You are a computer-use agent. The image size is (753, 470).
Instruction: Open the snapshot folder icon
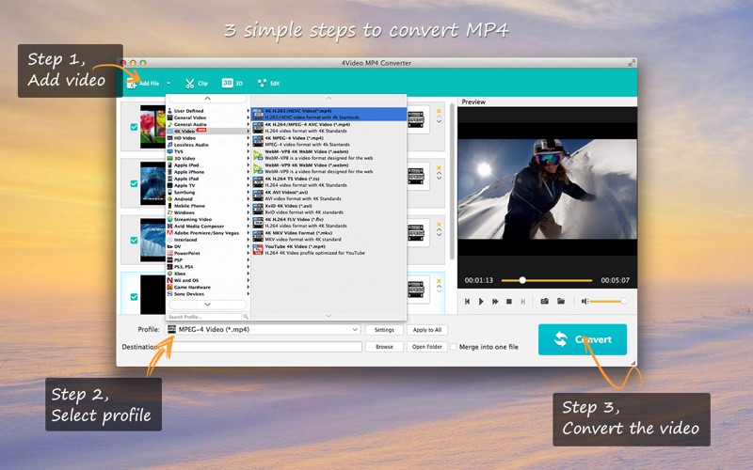[560, 301]
